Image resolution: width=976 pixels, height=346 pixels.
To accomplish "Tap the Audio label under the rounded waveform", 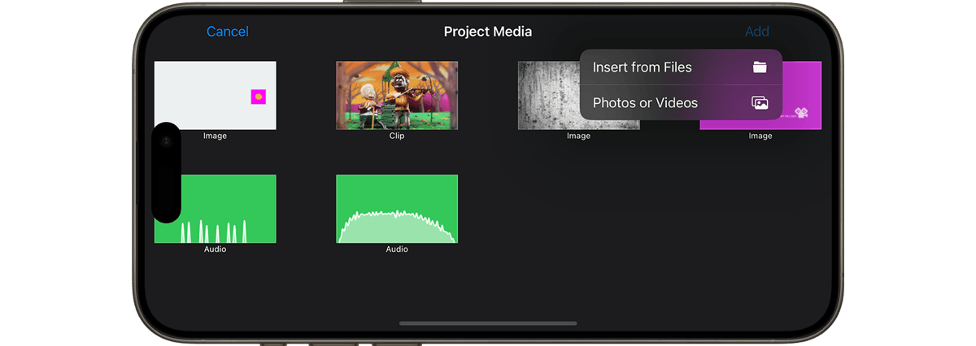I will (x=397, y=249).
